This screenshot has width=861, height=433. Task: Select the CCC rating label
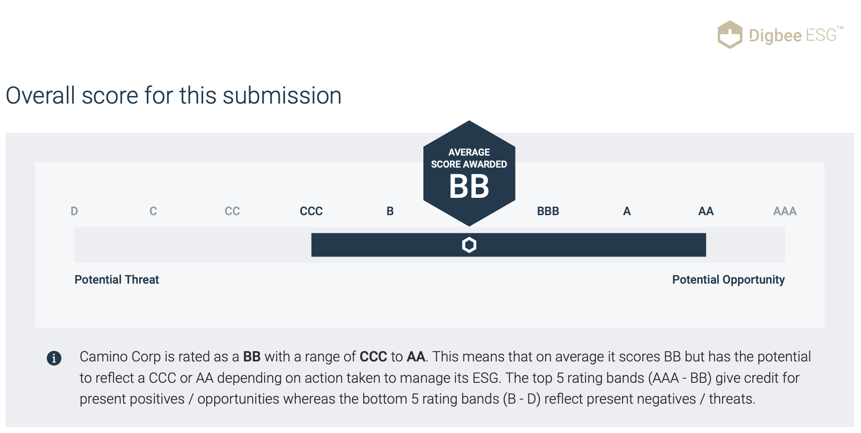coord(311,211)
